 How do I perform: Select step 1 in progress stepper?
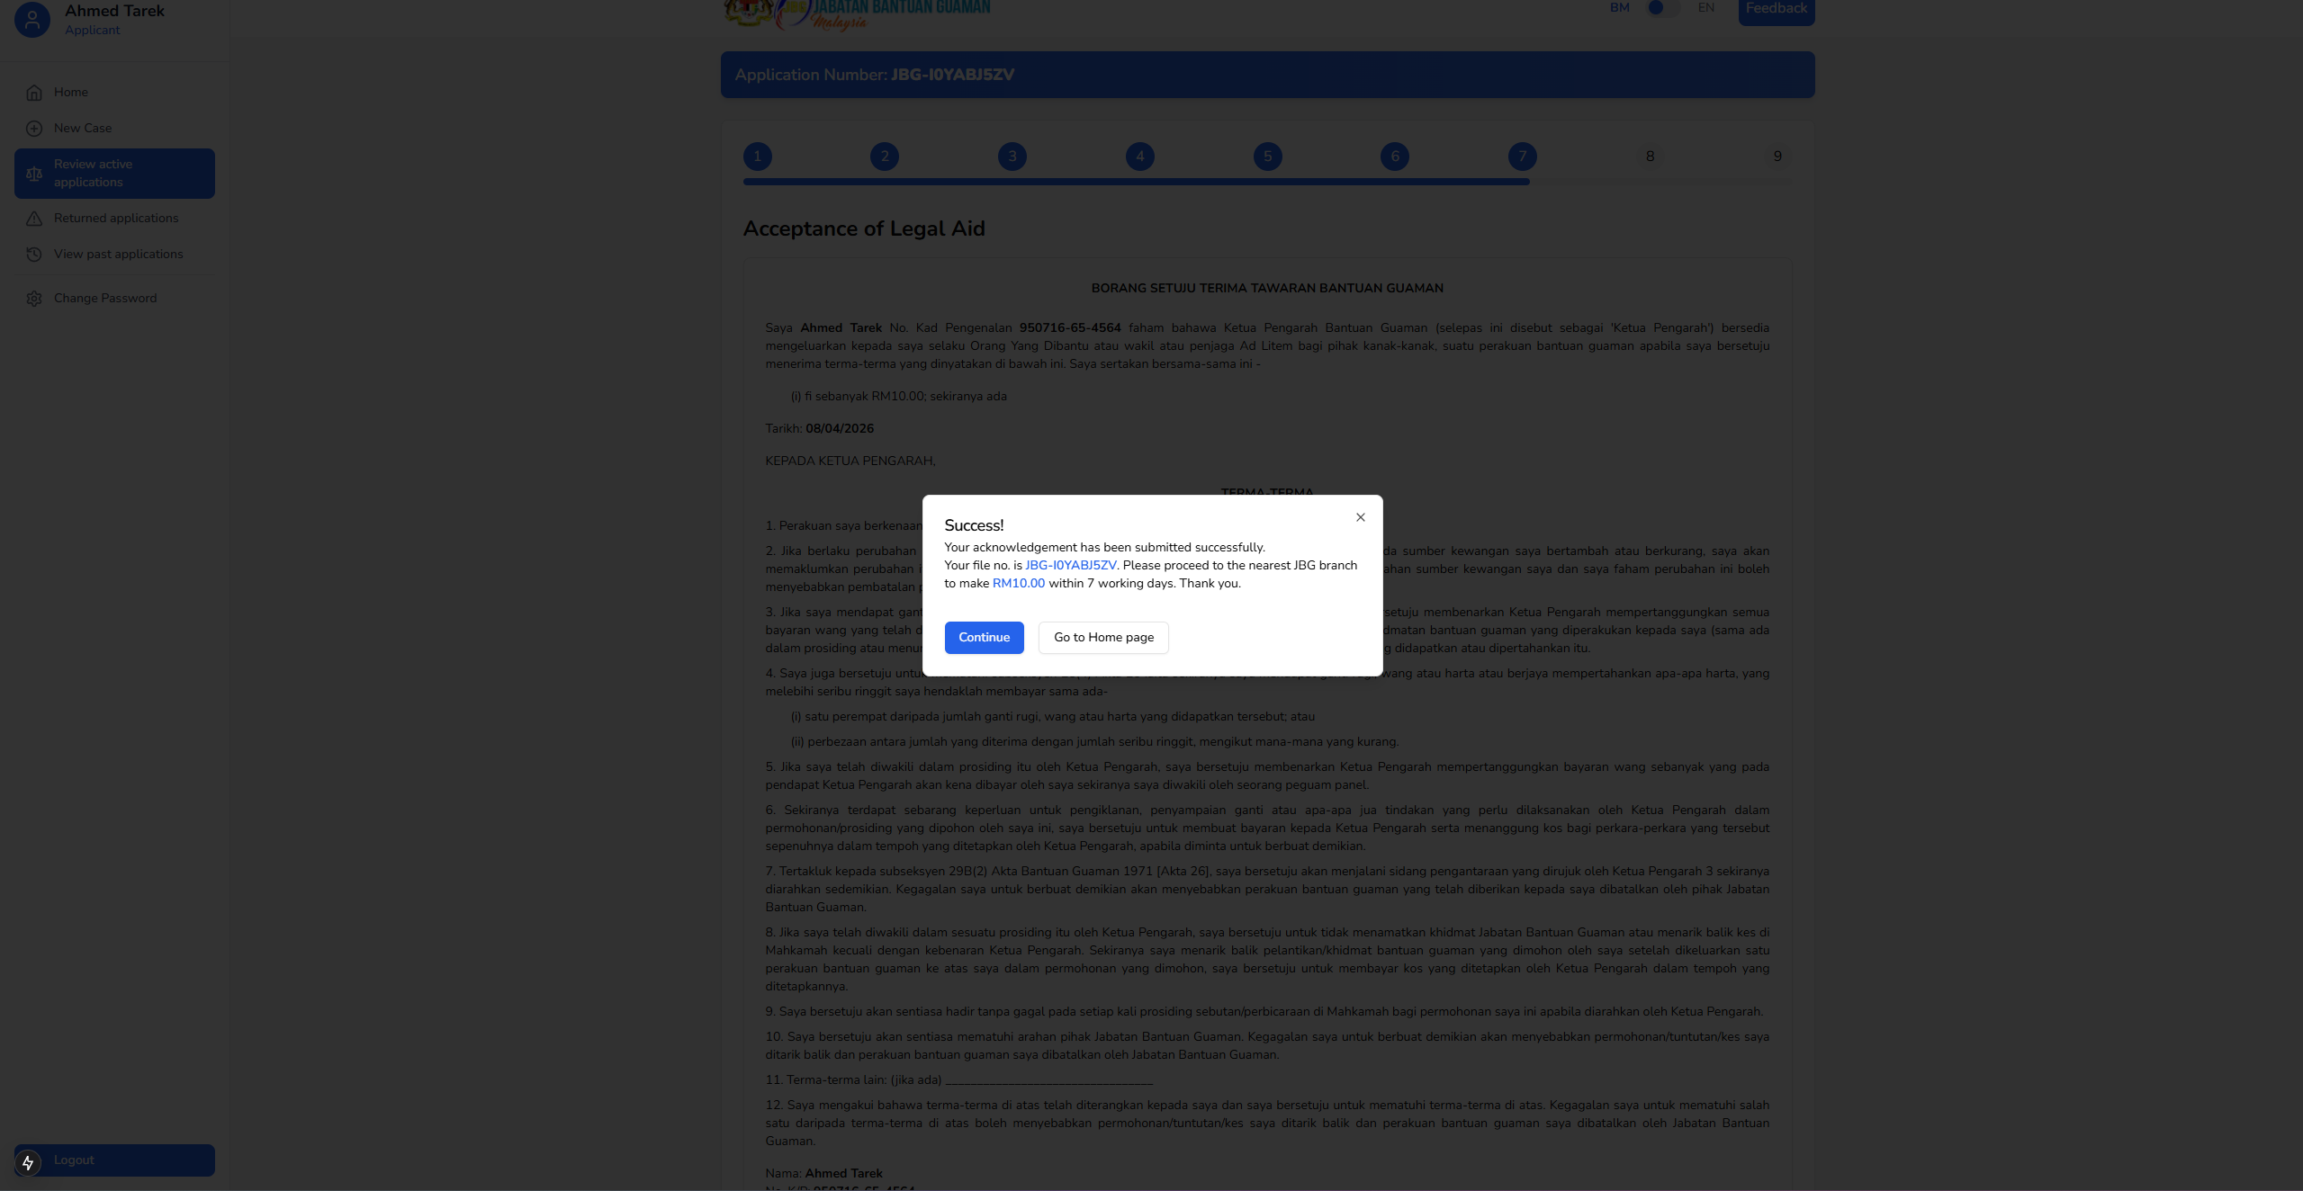coord(757,157)
